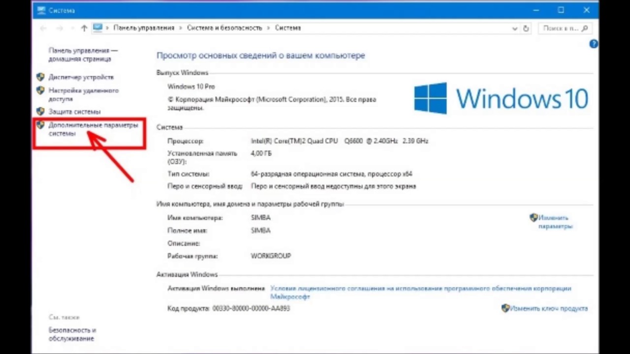The height and width of the screenshot is (354, 630).
Task: Click the Windows 10 Pro edition text
Action: point(191,87)
